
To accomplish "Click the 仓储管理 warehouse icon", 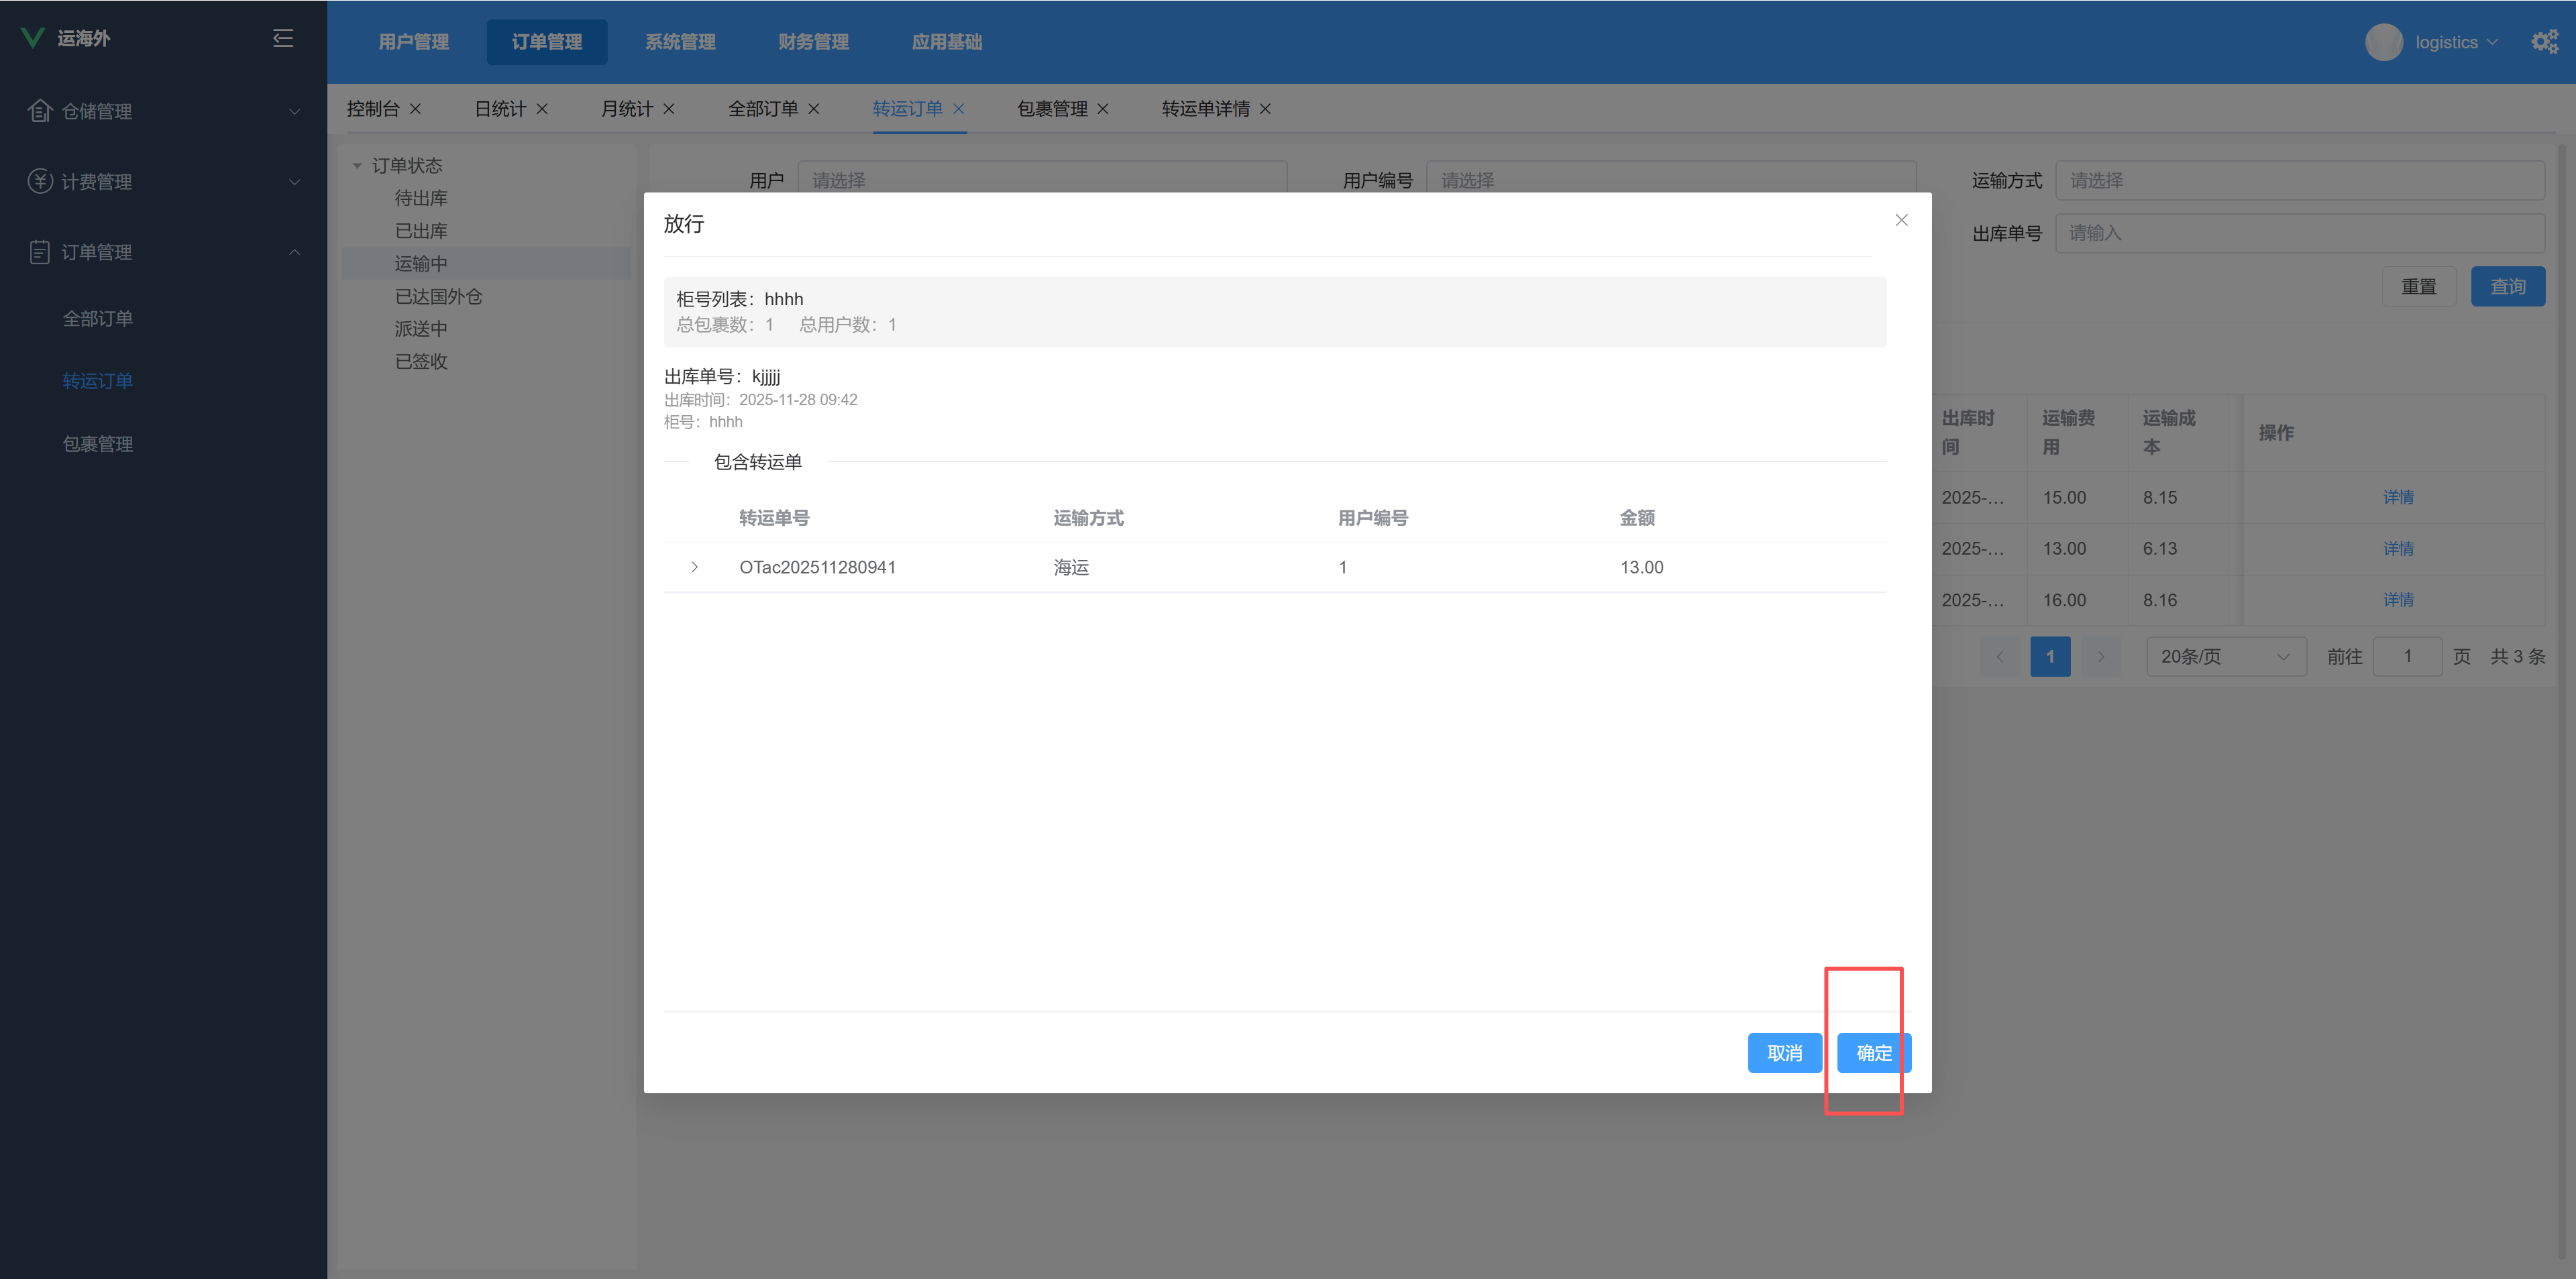I will tap(39, 111).
